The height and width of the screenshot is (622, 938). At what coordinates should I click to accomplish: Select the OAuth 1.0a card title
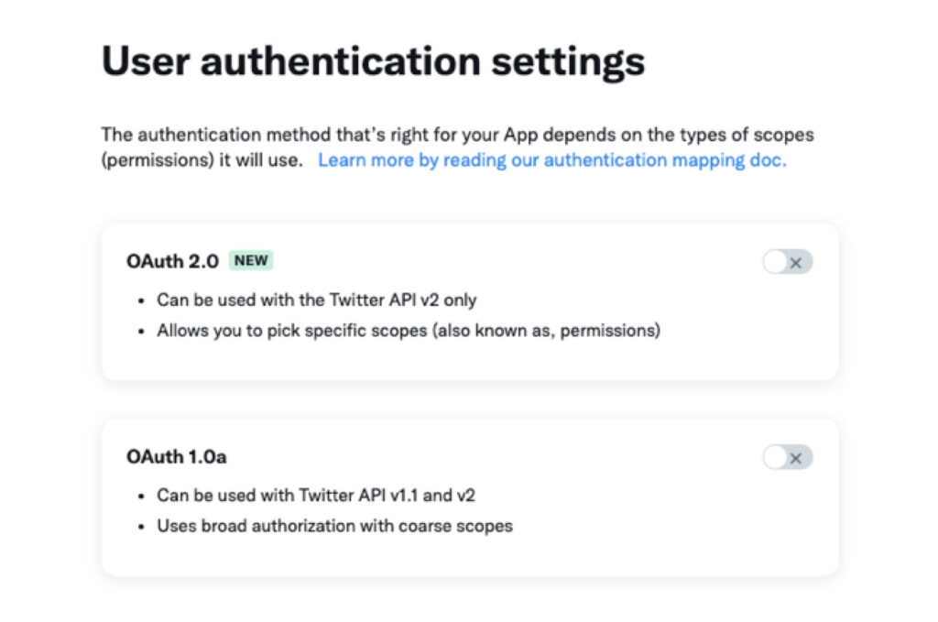pyautogui.click(x=177, y=457)
